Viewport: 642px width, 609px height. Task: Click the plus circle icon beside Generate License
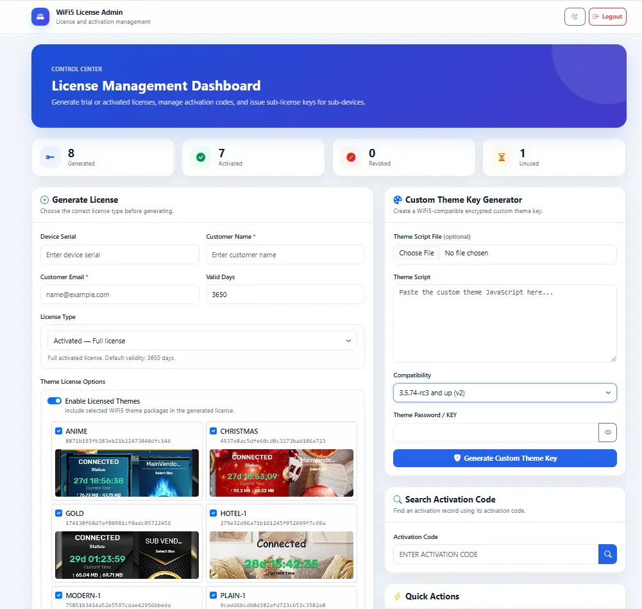coord(45,200)
